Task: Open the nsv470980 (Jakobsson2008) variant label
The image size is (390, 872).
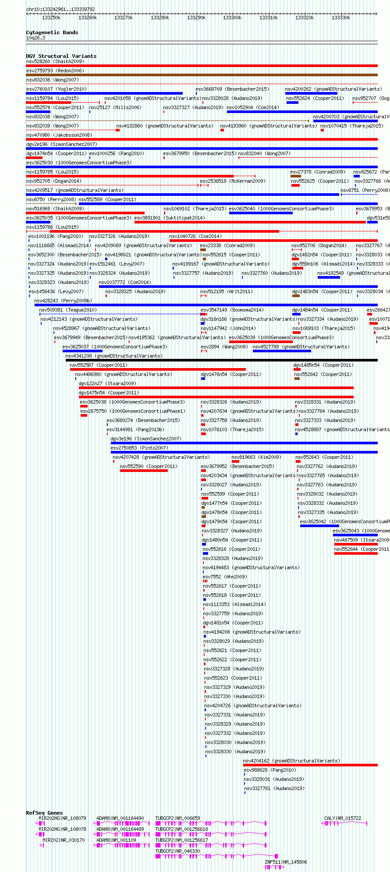Action: (59, 135)
